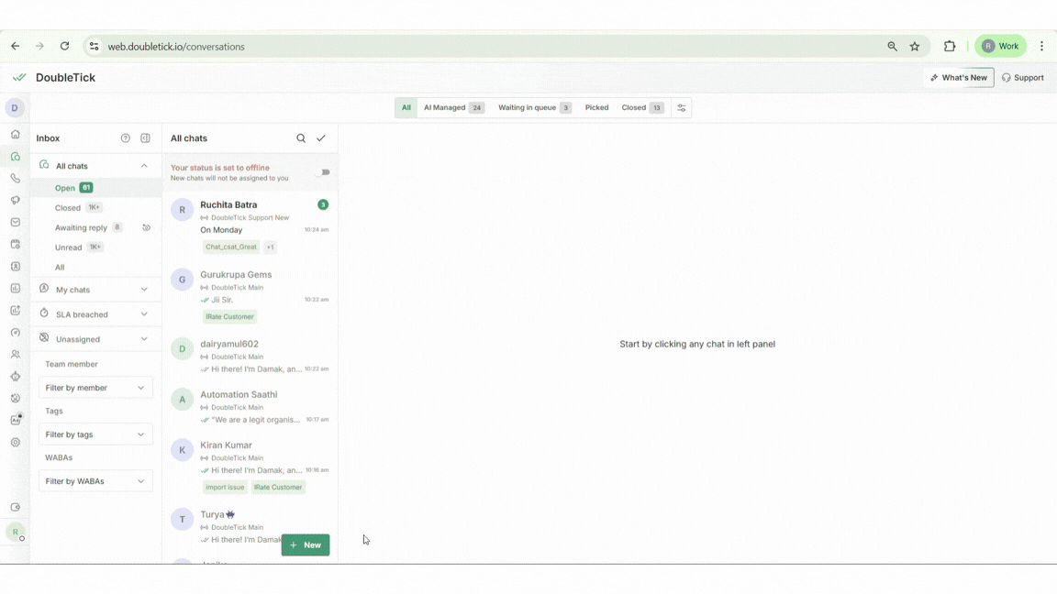Click the What's New button
The width and height of the screenshot is (1057, 594).
959,78
